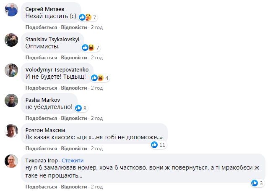Reply to Stanislav Tsykalovskyi's comment
The height and width of the screenshot is (191, 268).
(74, 58)
